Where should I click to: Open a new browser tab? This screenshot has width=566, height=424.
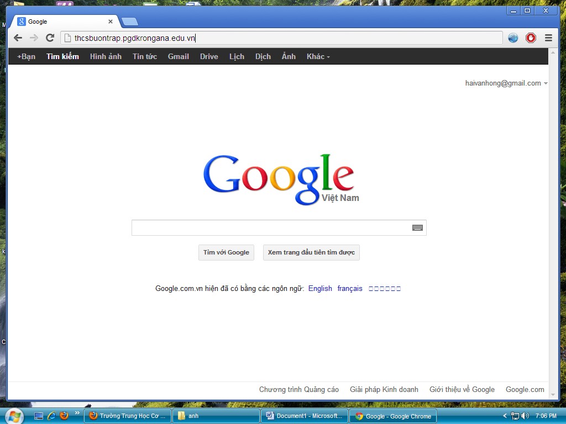tap(130, 22)
